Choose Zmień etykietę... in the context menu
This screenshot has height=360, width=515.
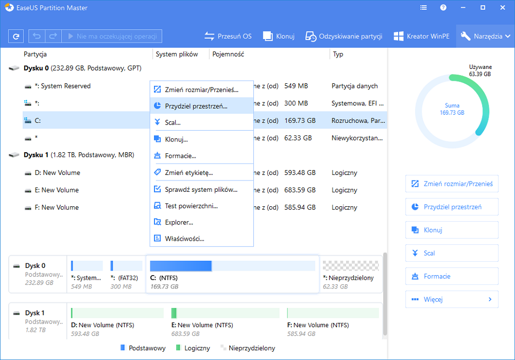click(202, 172)
